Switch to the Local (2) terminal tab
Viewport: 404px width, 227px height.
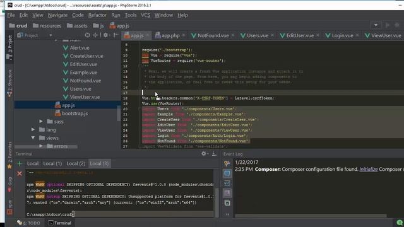[76, 163]
